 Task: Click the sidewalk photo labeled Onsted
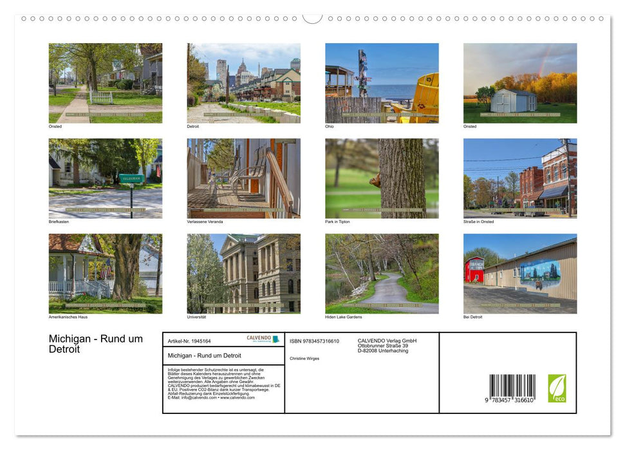point(105,82)
